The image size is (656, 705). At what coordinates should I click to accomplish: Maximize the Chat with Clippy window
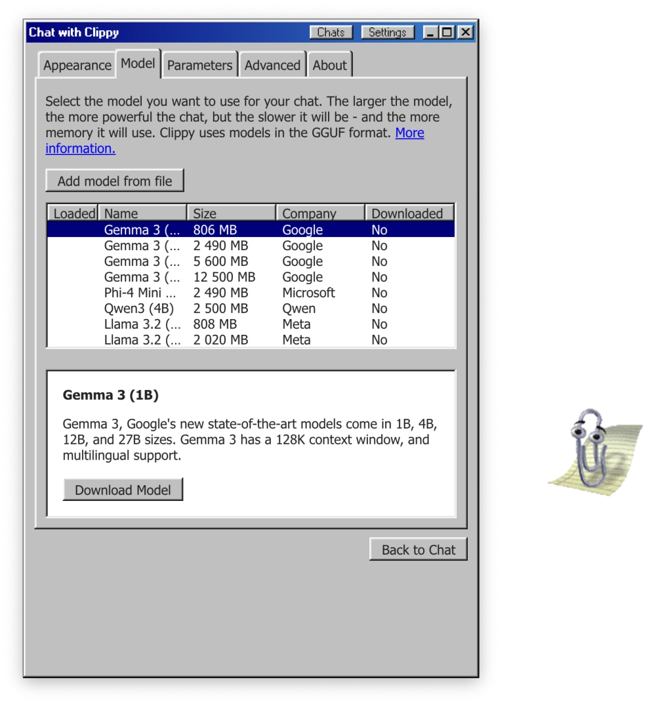447,32
